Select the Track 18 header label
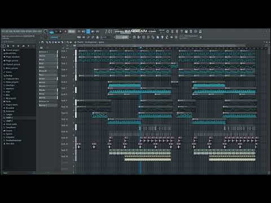 coord(64,156)
